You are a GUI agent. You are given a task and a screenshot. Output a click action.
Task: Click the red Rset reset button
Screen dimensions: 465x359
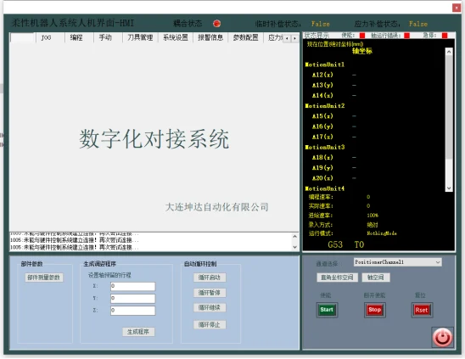(x=422, y=310)
